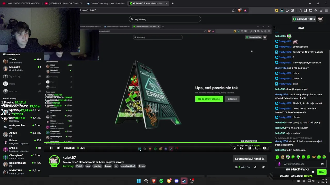
Task: Switch to the How To Setup Kick Chat tab
Action: (63, 3)
